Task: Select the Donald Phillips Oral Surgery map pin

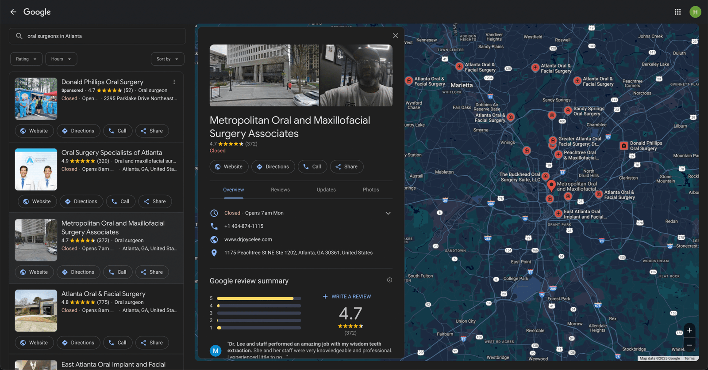Action: [x=624, y=146]
